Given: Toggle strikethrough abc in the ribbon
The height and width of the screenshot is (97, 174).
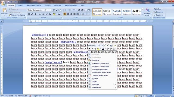Looking at the screenshot, I should click(x=40, y=14).
